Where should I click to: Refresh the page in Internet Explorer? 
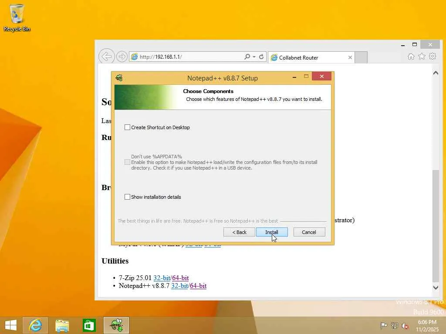[261, 57]
